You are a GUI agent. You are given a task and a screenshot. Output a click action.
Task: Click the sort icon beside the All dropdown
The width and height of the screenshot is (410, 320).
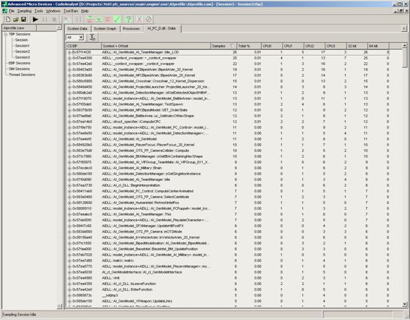coord(92,37)
